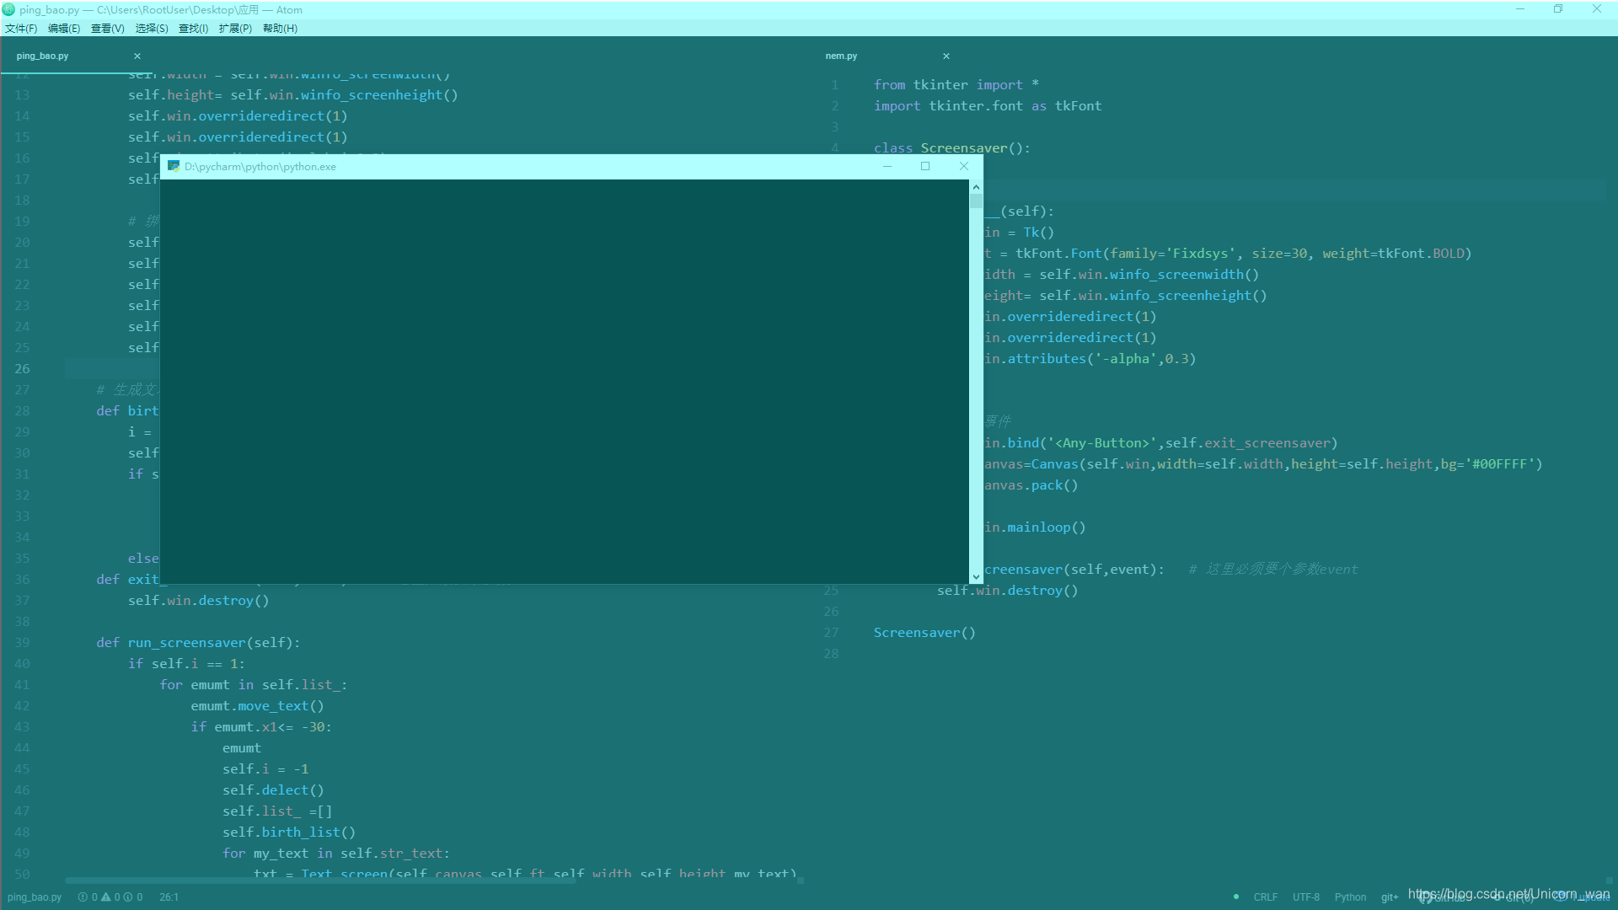Click the bg='#00FFFF' Canvas line in nem.py
The height and width of the screenshot is (910, 1618).
pos(1263,464)
